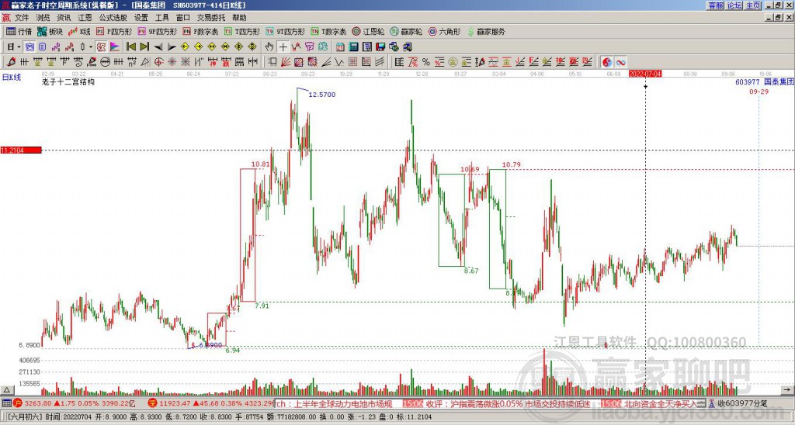The image size is (795, 425).
Task: Click the target circle crosshair icon
Action: coord(158,62)
